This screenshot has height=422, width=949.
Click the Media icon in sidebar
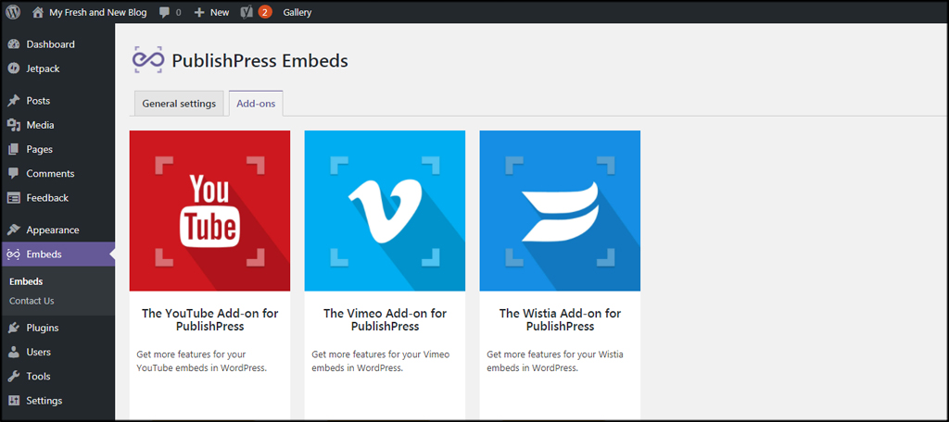14,125
